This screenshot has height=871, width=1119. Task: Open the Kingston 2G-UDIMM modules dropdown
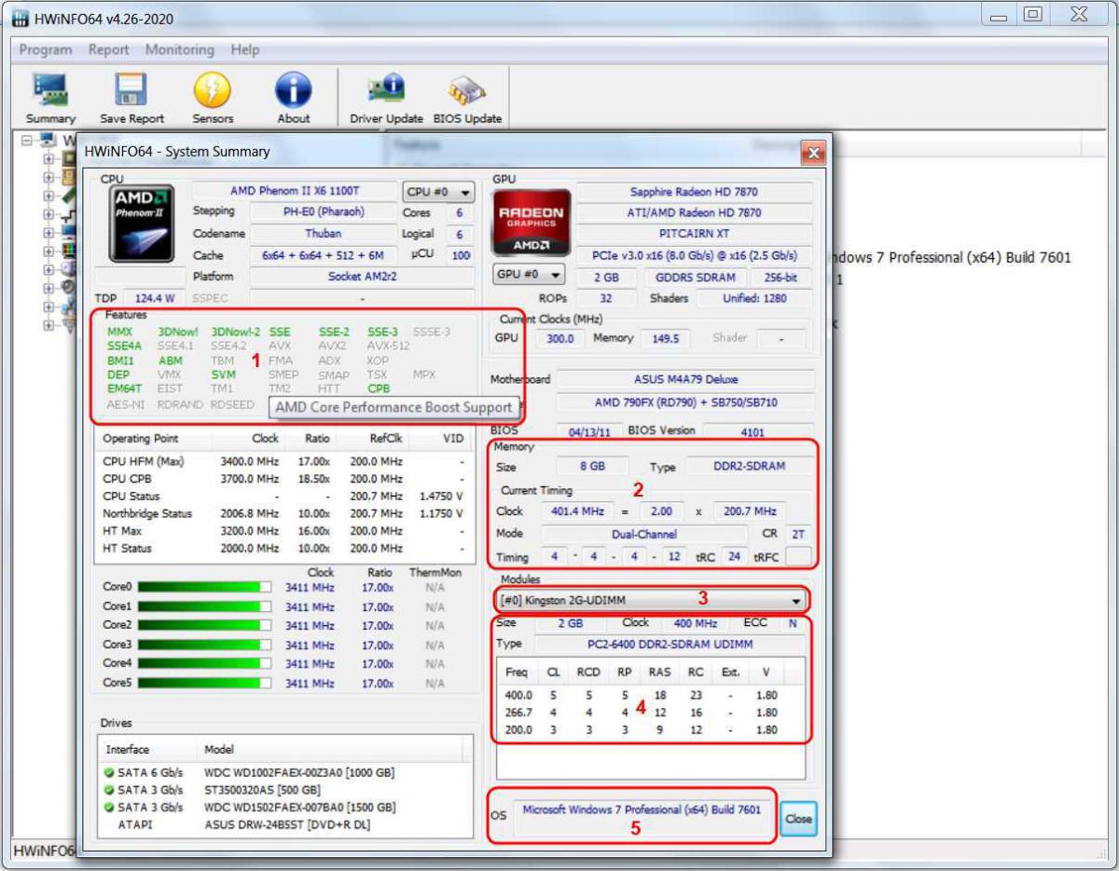(x=651, y=600)
